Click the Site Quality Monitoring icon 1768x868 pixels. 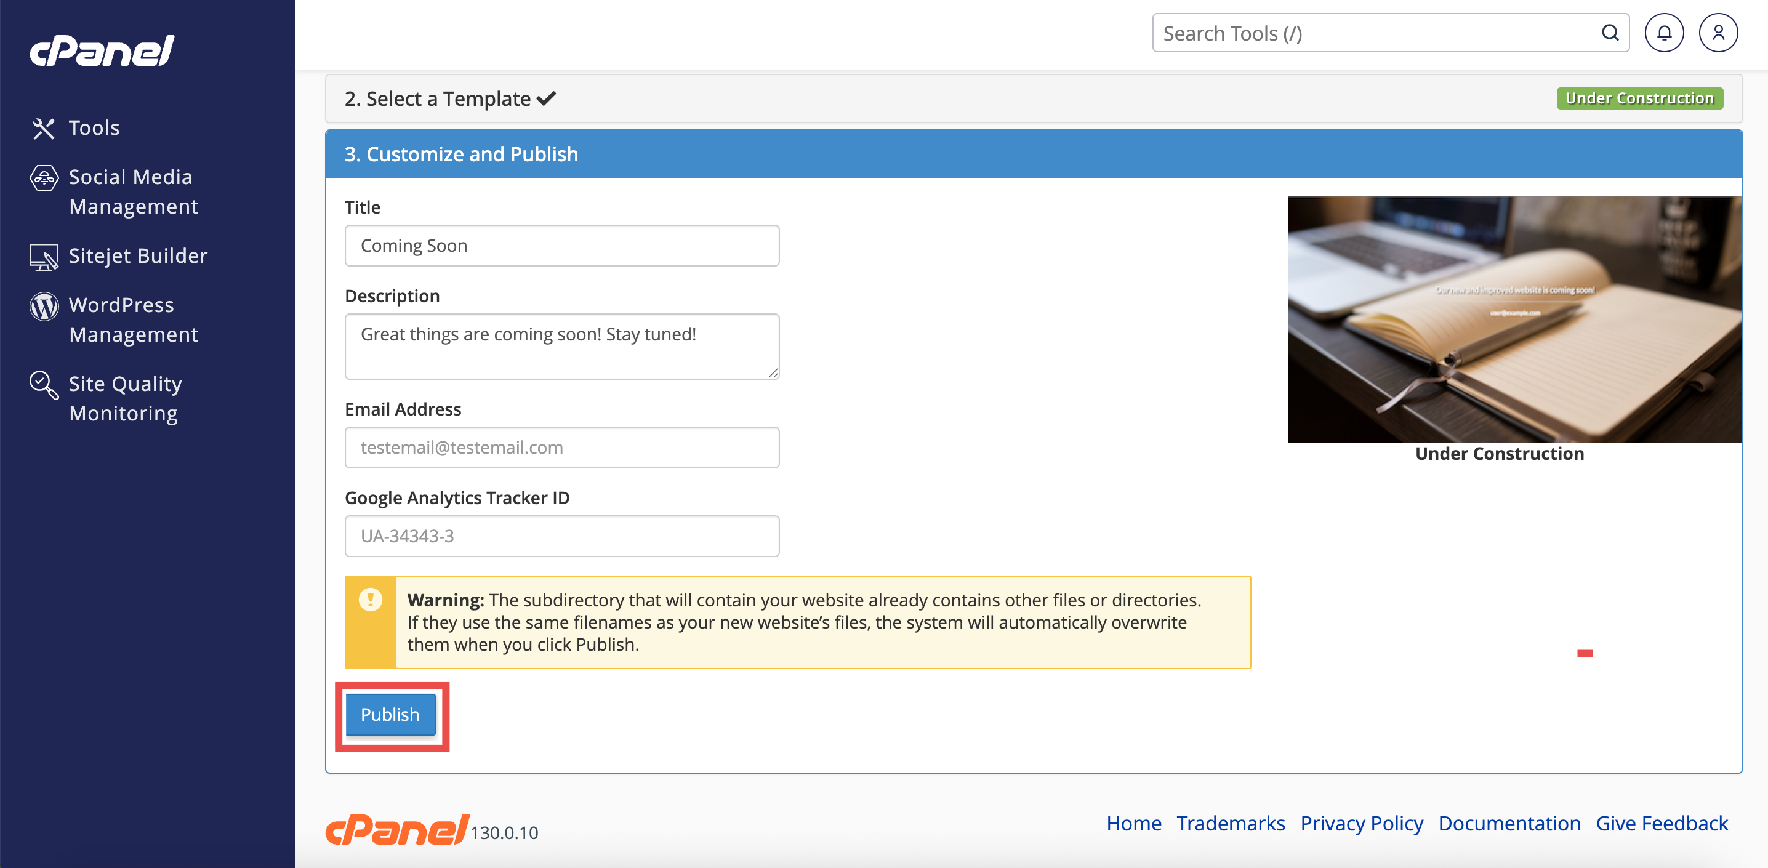[44, 385]
